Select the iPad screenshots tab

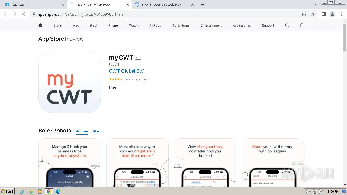coord(97,131)
